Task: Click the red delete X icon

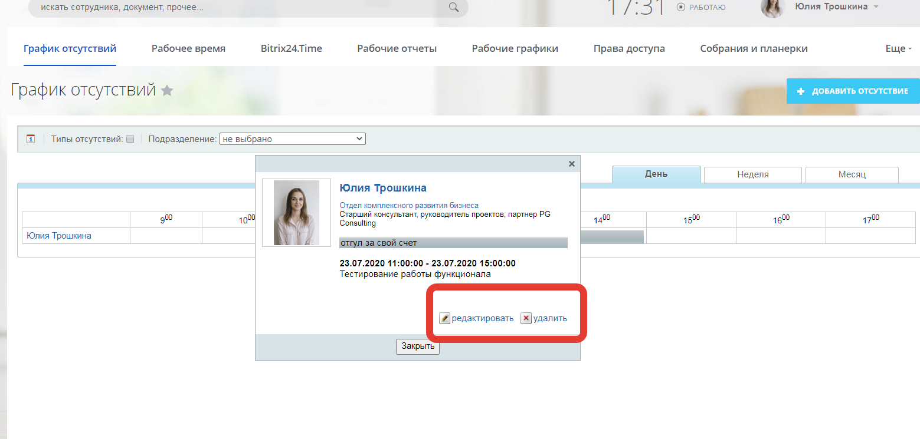Action: 526,318
